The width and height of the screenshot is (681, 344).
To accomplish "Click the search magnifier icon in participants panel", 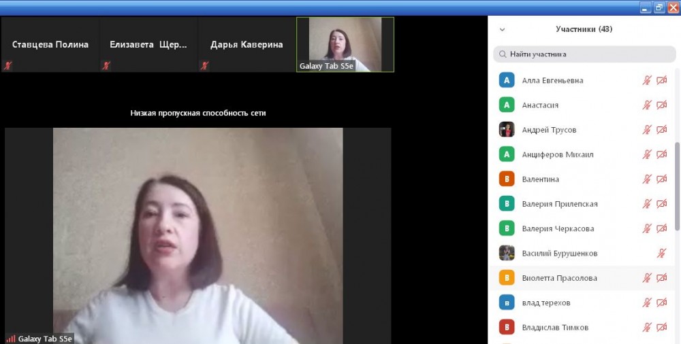I will point(503,54).
